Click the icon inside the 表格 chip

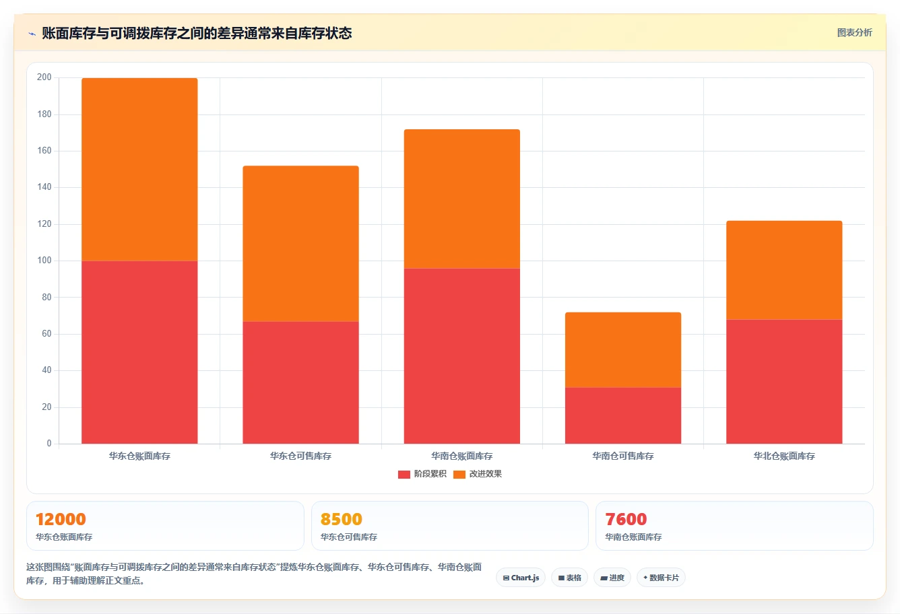point(561,578)
